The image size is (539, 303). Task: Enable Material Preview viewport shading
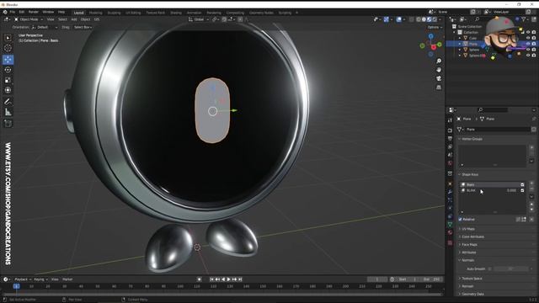(x=430, y=19)
